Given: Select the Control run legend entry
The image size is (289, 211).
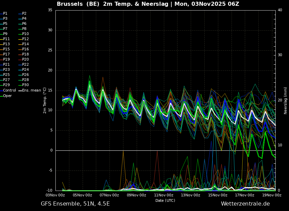Looking at the screenshot, I should pos(9,91).
